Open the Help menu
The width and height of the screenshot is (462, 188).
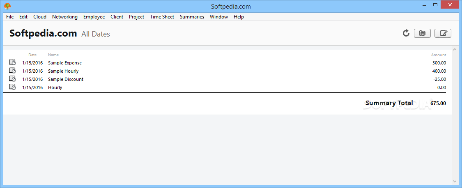(239, 17)
